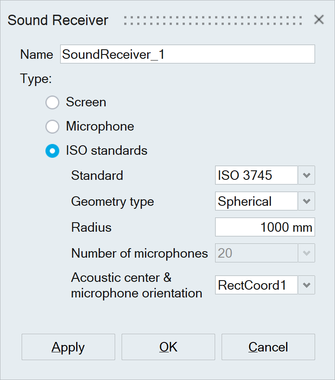This screenshot has width=335, height=380.
Task: Click the Number of microphones dropdown arrow
Action: [306, 253]
